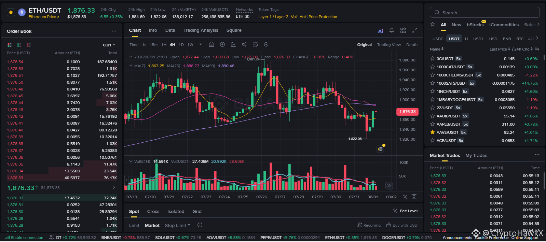Switch chart to Depth view
Viewport: 546px width, 242px height.
(412, 45)
